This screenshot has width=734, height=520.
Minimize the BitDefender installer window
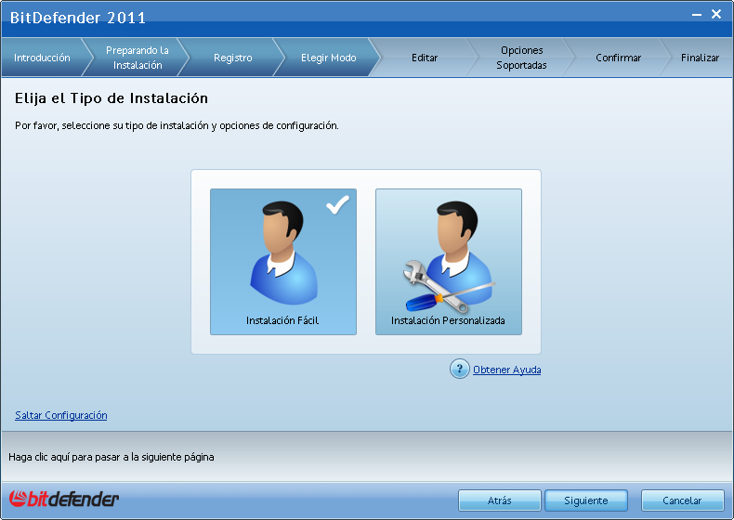coord(695,14)
